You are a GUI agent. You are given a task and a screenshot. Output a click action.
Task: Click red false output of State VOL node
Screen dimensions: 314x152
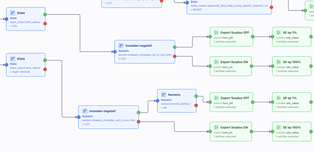tap(45, 23)
